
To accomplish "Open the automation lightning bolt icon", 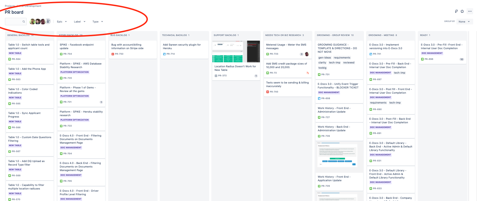I will [456, 11].
